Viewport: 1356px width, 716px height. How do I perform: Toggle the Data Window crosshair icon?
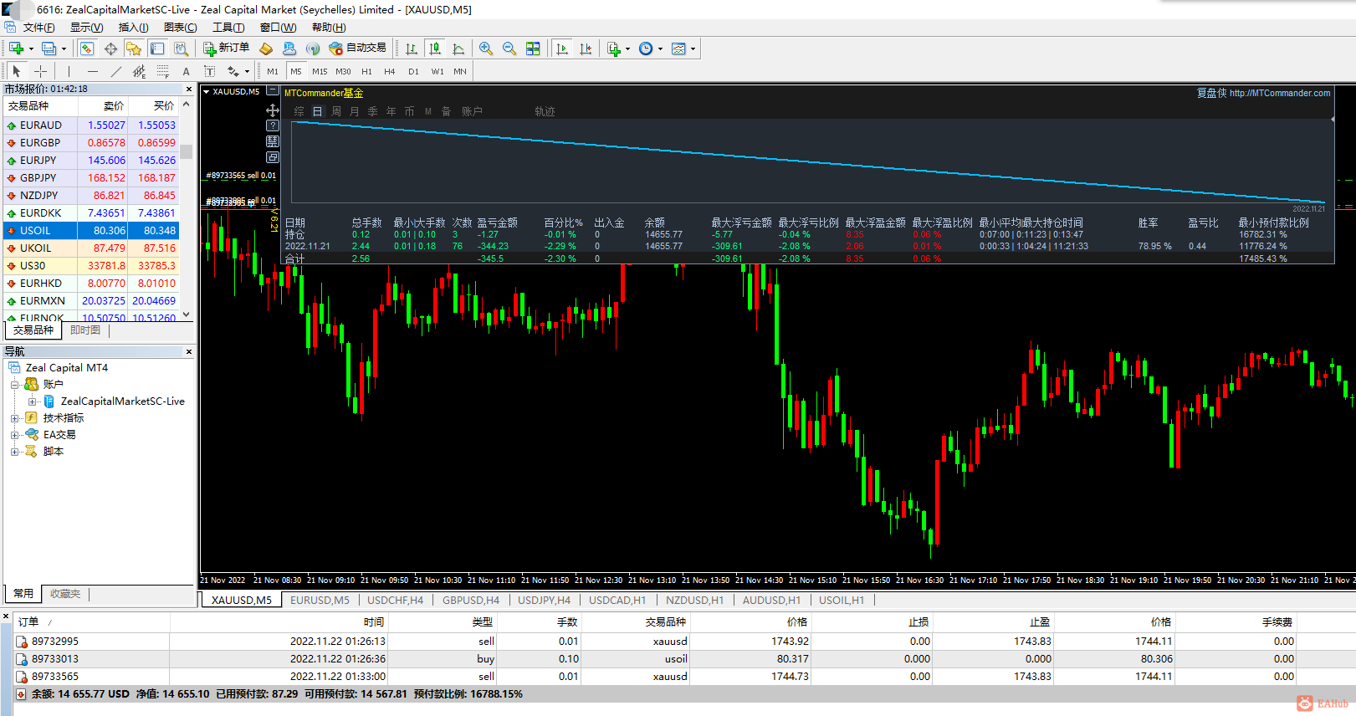click(x=110, y=49)
